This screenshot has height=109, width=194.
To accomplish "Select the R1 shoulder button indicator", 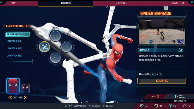I will pyautogui.click(x=192, y=2).
